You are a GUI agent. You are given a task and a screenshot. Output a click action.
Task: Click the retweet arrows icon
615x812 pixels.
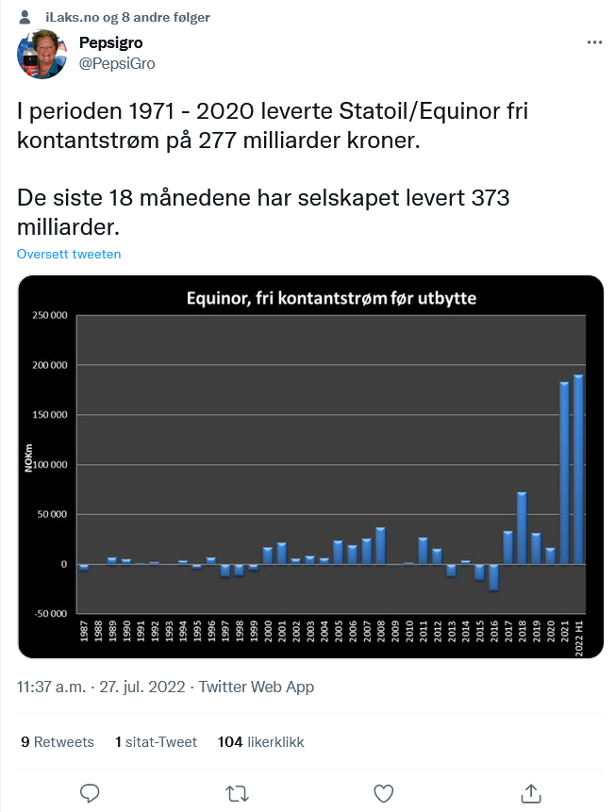pos(238,793)
